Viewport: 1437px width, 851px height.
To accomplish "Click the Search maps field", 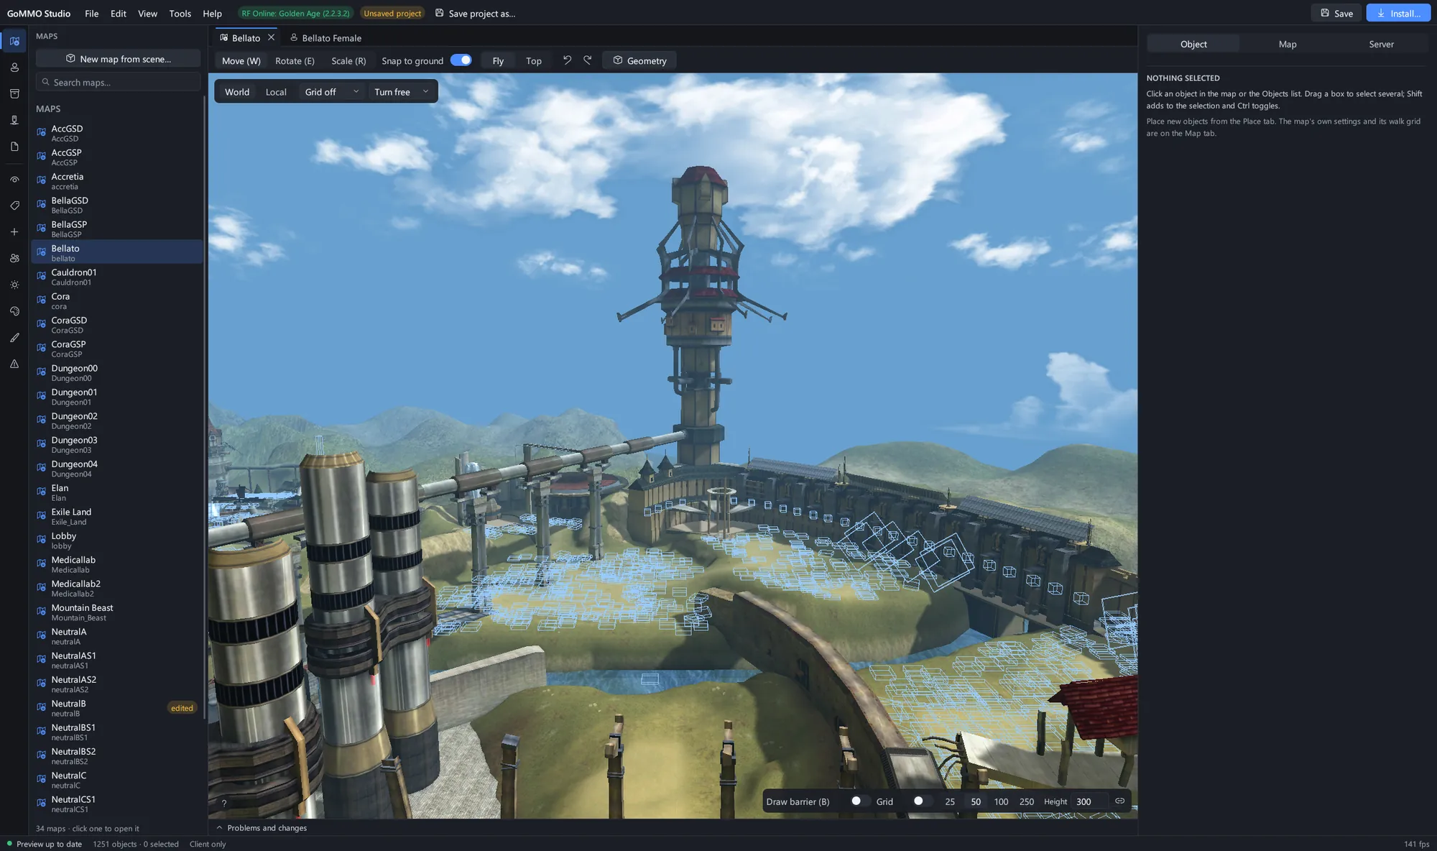I will pos(119,82).
